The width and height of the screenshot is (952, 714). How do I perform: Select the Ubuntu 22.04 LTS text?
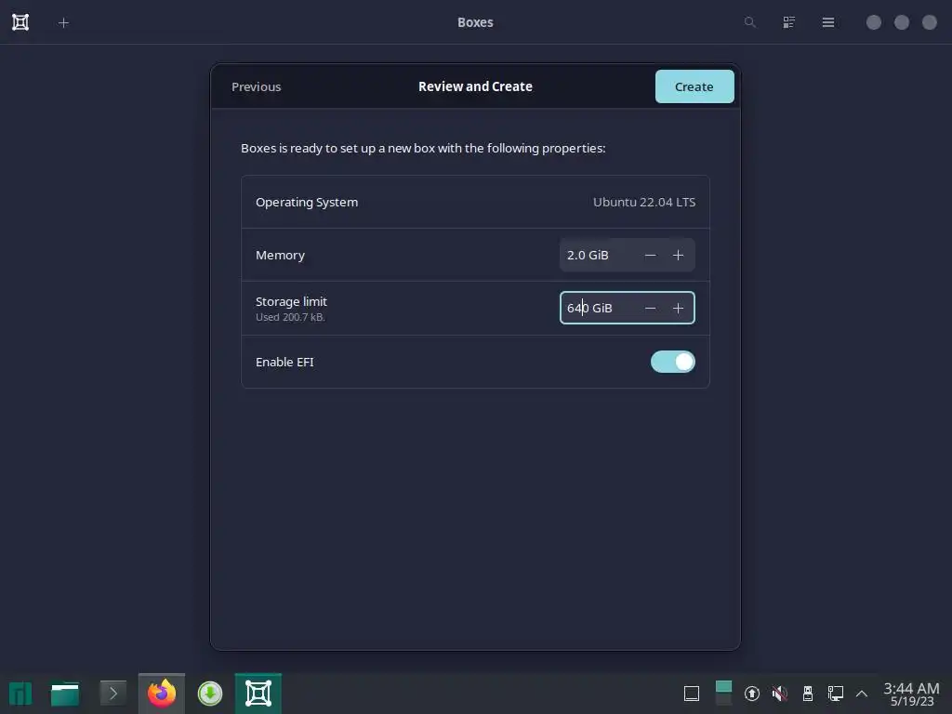[x=644, y=202]
